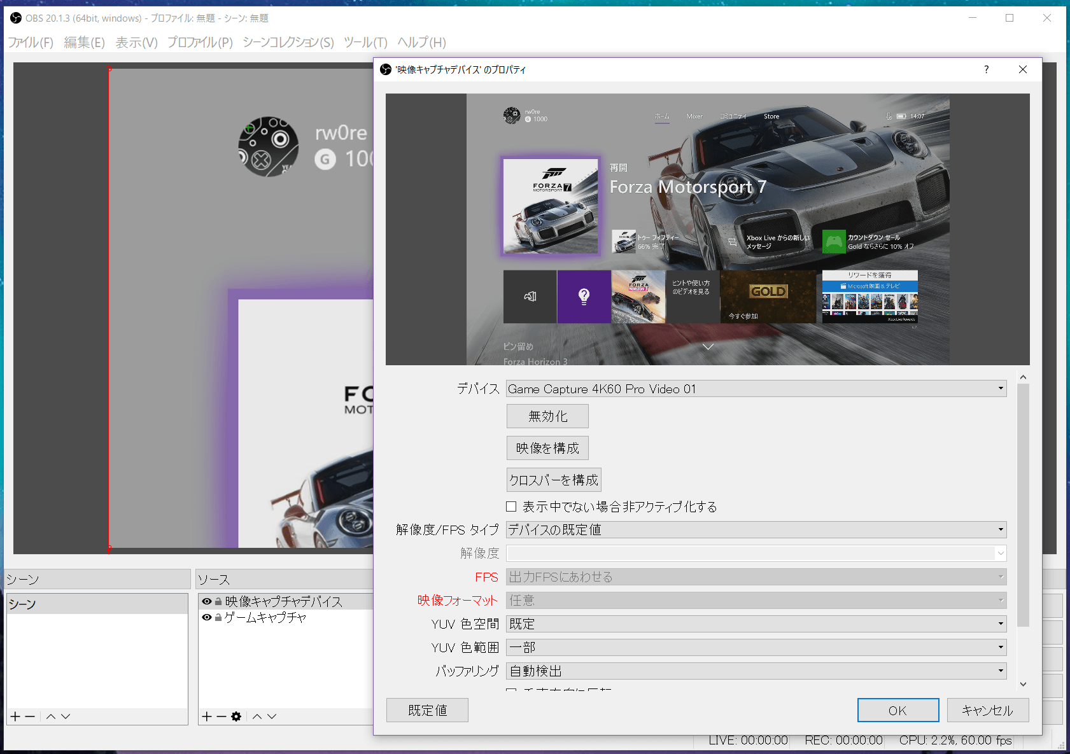Click properties panel vertical scrollbar thumb
1070x754 pixels.
pos(1023,505)
